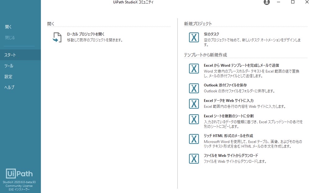Screen dimensions: 312x193
Task: Click the StudioX 2020.6.0-beta.93 version text
Action: tap(19, 182)
